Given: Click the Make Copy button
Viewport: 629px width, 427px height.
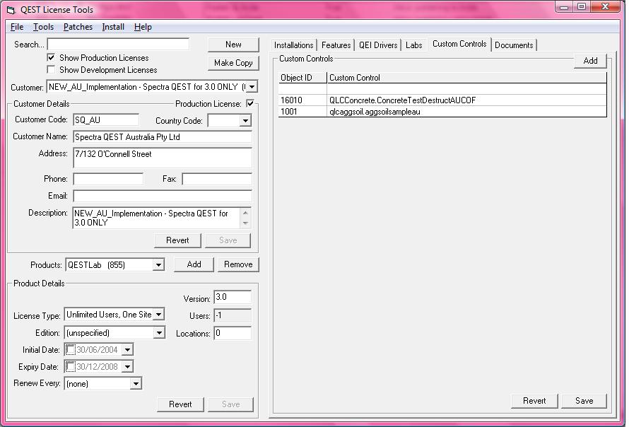Looking at the screenshot, I should coord(233,63).
